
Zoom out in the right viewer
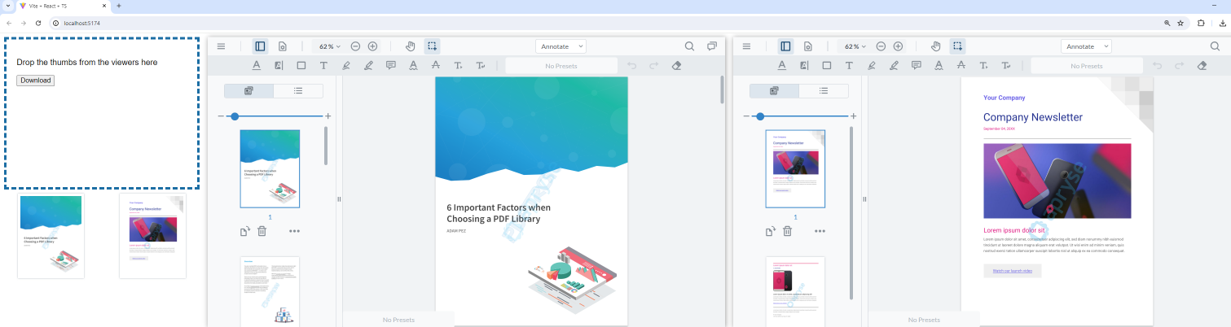point(881,46)
